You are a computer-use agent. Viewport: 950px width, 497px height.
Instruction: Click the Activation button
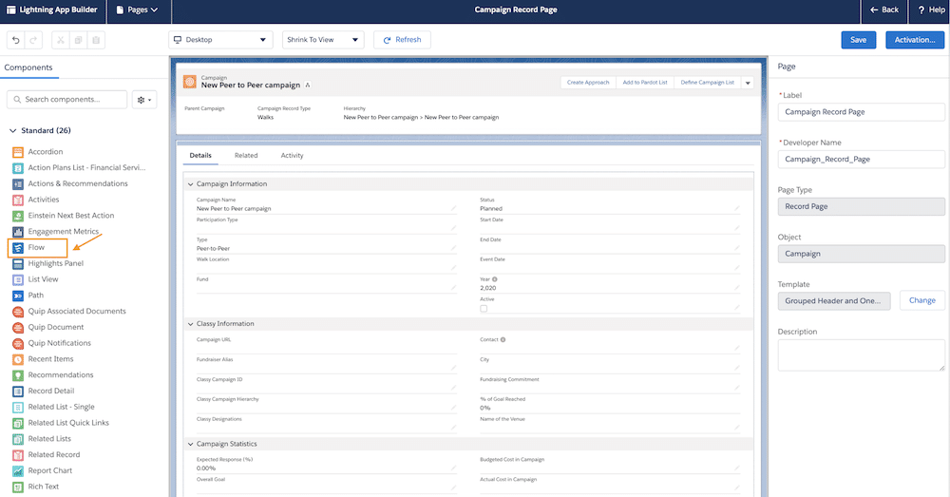pyautogui.click(x=915, y=40)
